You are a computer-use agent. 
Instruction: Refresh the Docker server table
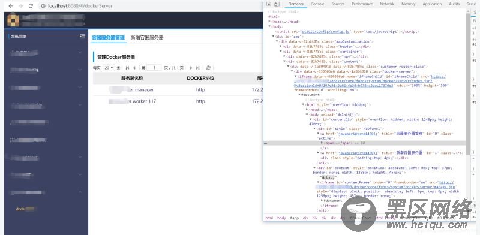coord(208,68)
